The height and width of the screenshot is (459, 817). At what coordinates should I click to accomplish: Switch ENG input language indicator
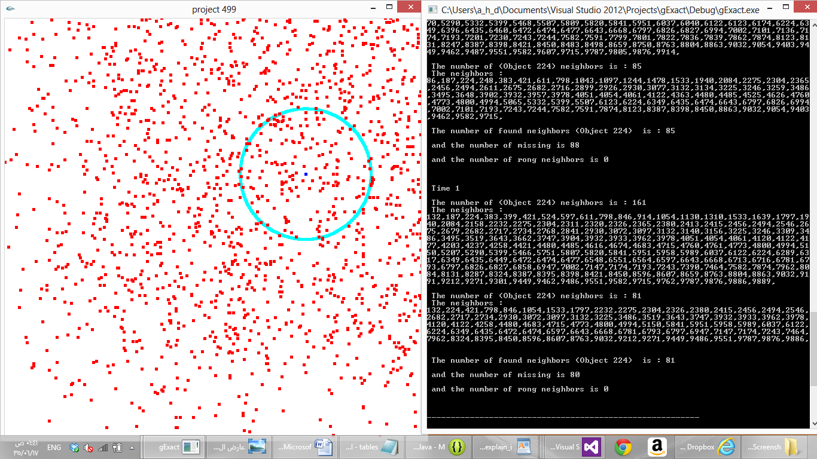(54, 447)
